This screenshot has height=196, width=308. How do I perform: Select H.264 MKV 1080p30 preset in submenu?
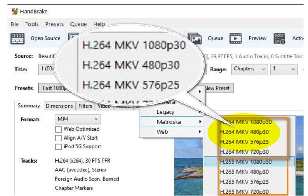point(249,122)
